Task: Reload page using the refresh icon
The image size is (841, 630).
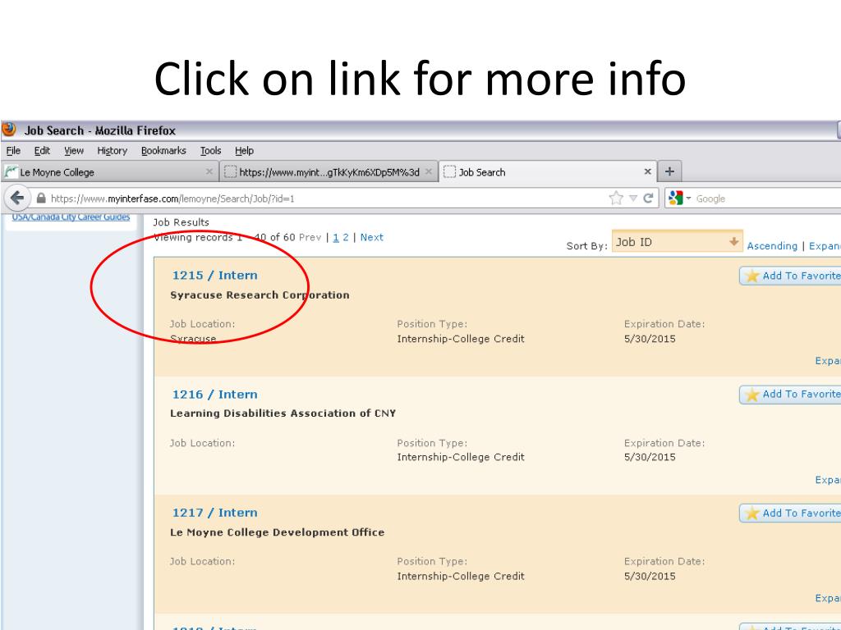Action: tap(648, 199)
